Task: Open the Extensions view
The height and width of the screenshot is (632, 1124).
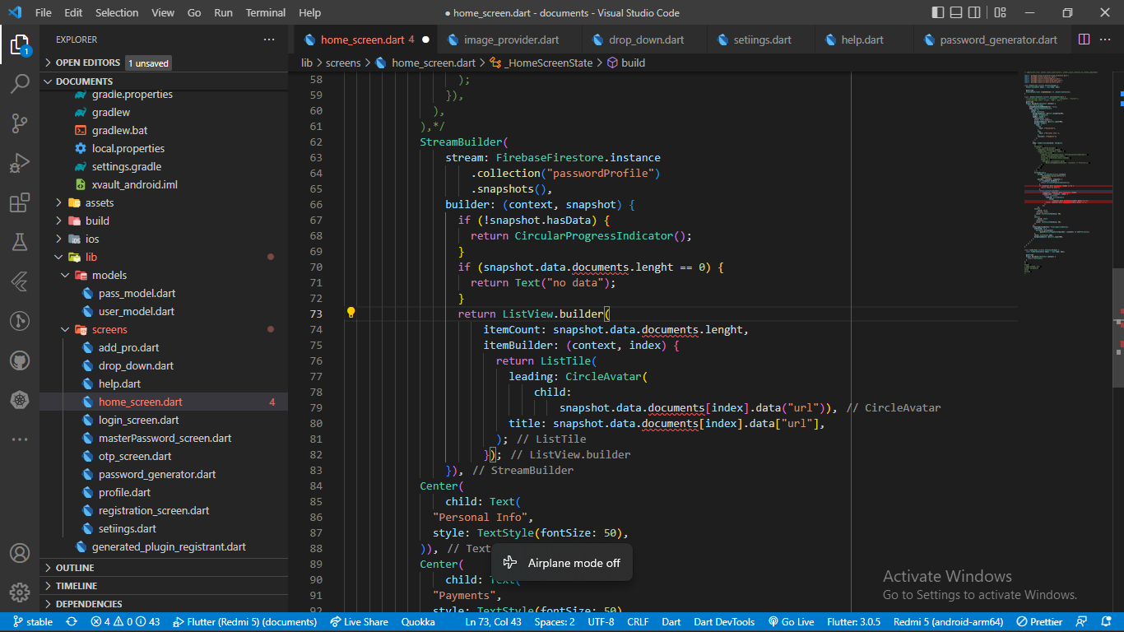Action: (x=20, y=202)
